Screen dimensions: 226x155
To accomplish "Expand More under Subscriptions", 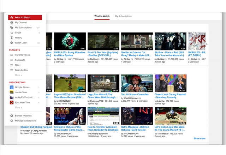I will point(18,107).
